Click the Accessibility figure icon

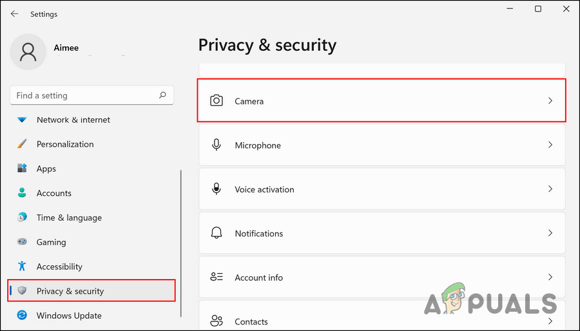point(23,266)
